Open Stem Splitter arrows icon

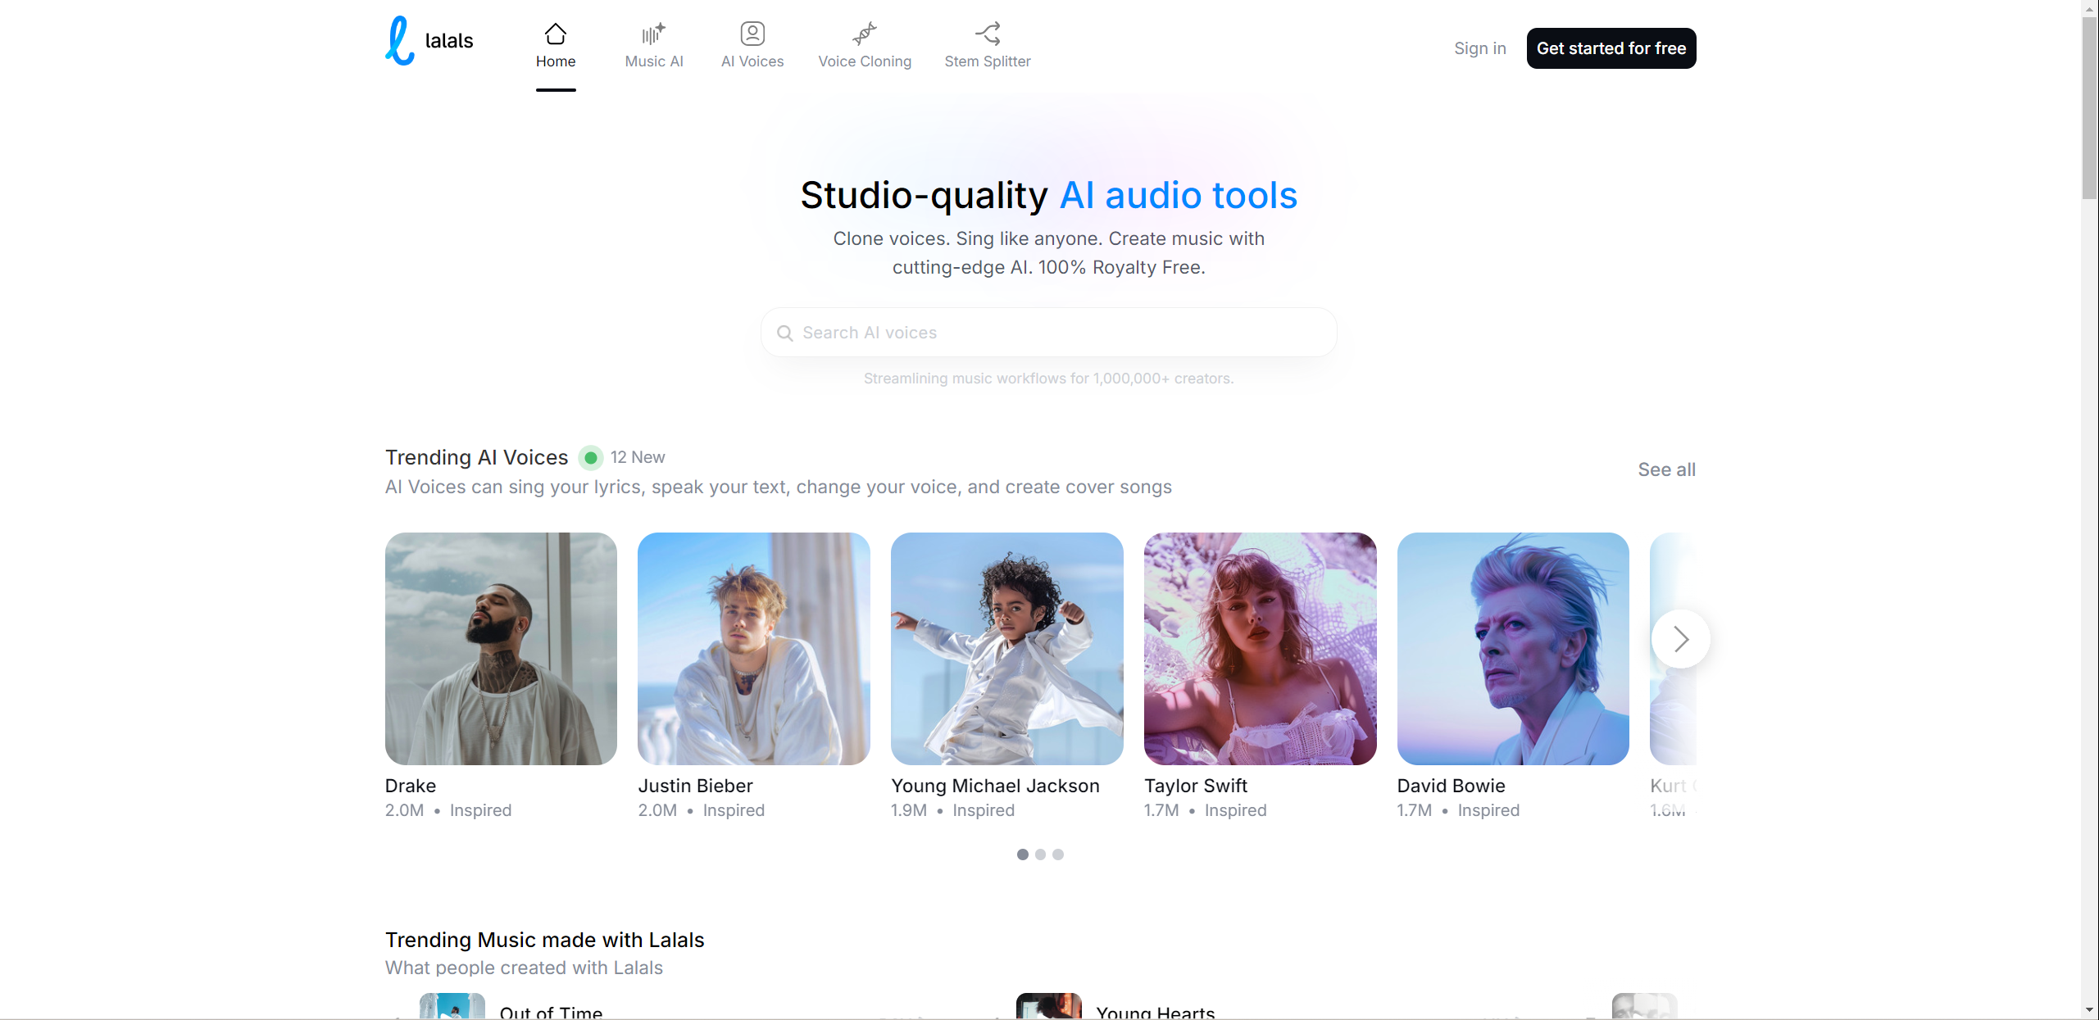tap(987, 34)
